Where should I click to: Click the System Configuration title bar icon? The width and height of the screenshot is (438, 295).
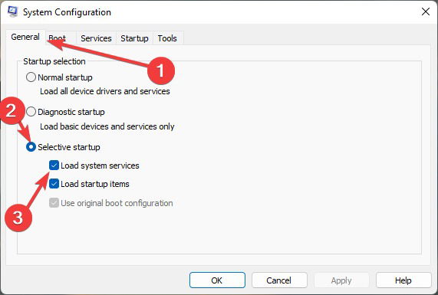12,11
